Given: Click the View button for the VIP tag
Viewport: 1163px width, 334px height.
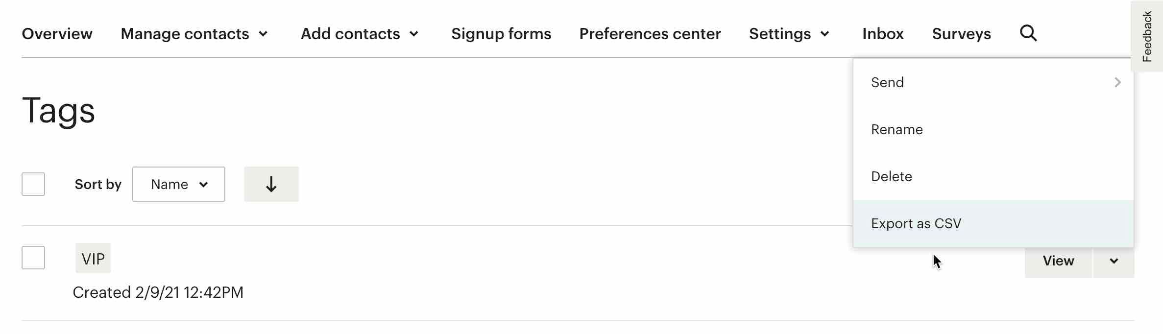Looking at the screenshot, I should tap(1058, 261).
